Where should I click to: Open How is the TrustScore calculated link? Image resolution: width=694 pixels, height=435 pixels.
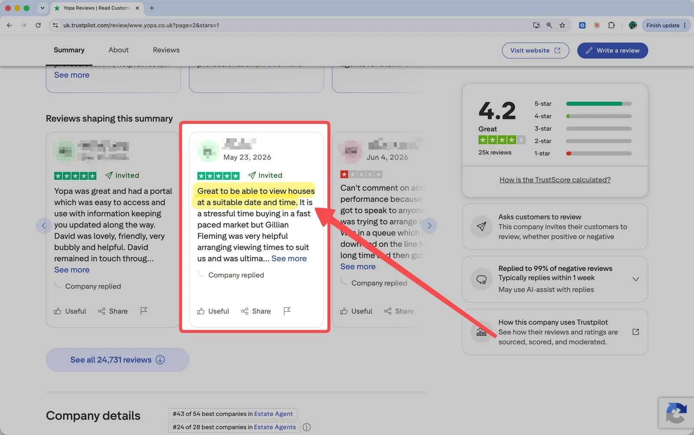pos(555,180)
